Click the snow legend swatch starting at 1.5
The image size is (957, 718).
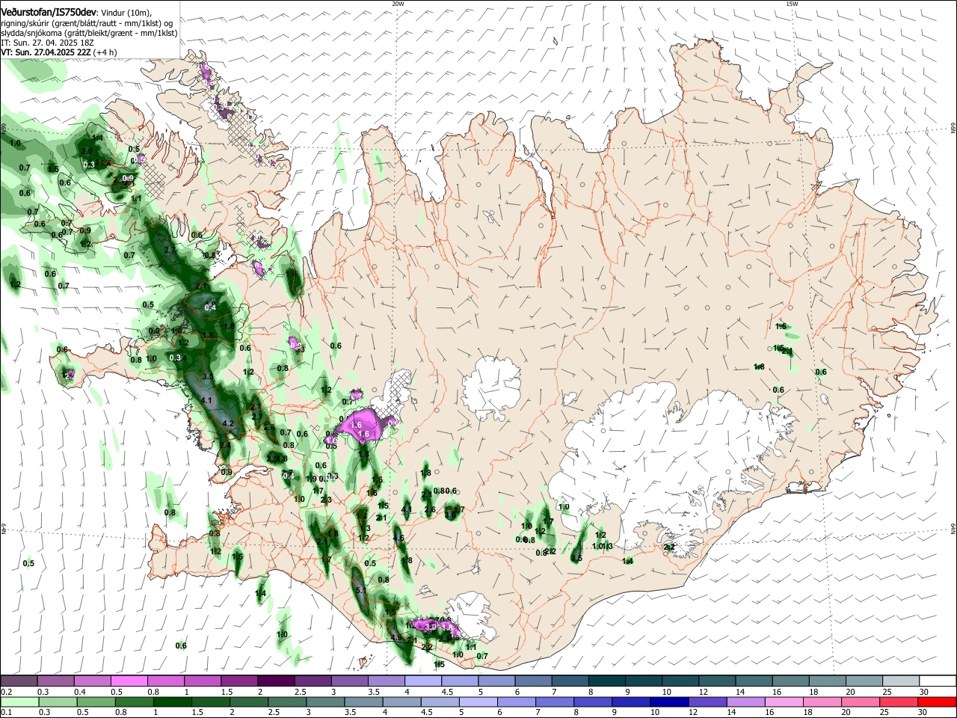[239, 681]
